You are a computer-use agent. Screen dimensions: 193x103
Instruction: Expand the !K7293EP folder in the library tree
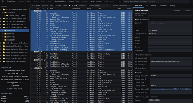(3, 34)
